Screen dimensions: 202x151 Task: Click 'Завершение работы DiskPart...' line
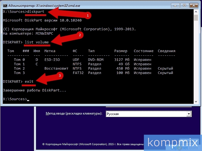(x=34, y=90)
